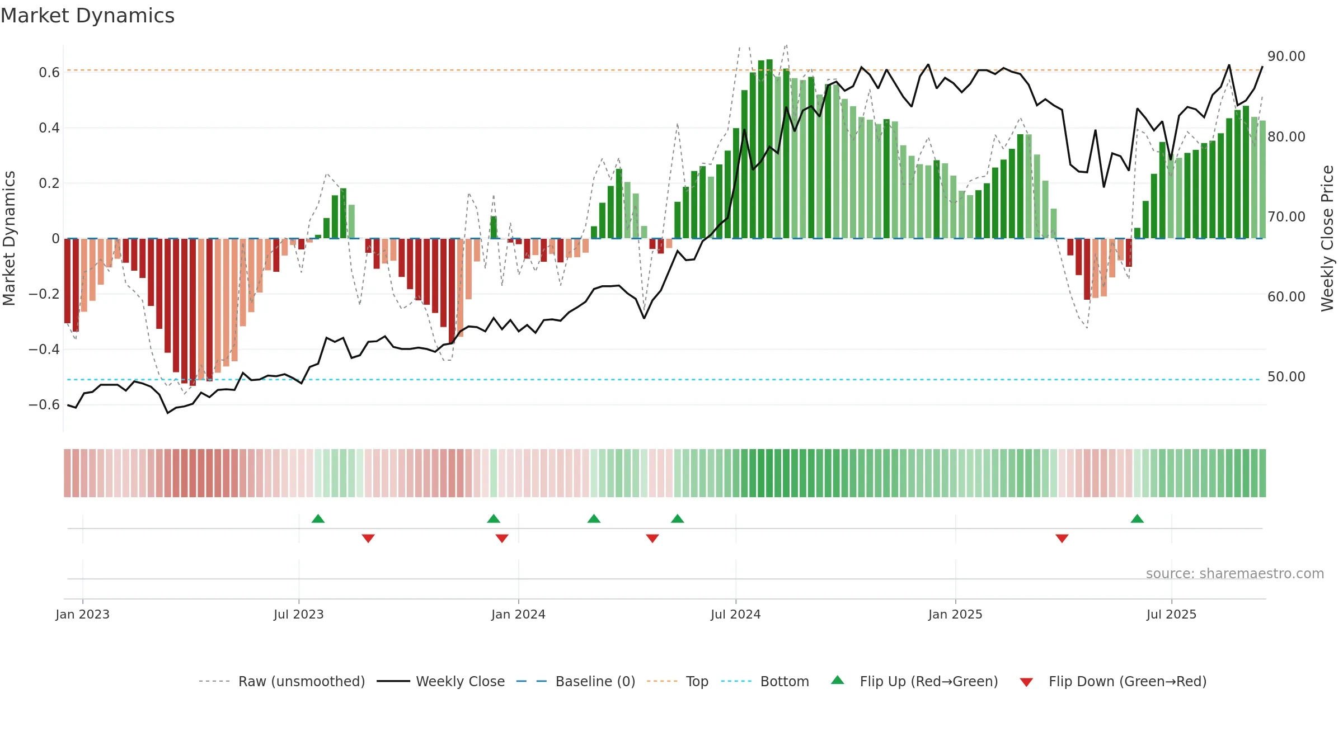Click the flip-up marker in early Mar 2024
1343x755 pixels.
594,518
